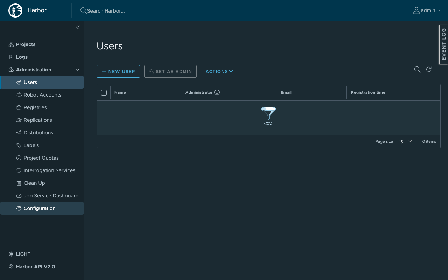The image size is (448, 280).
Task: Open the ACTIONS dropdown
Action: [x=219, y=71]
